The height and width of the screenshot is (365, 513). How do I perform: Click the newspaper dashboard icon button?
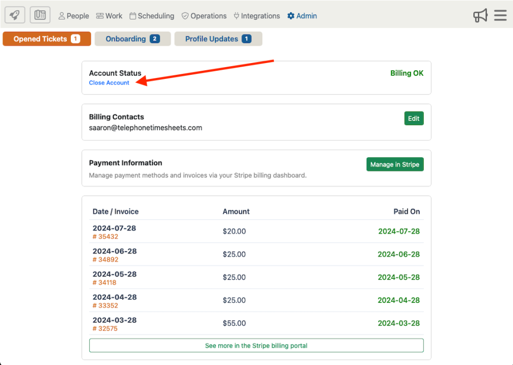40,15
